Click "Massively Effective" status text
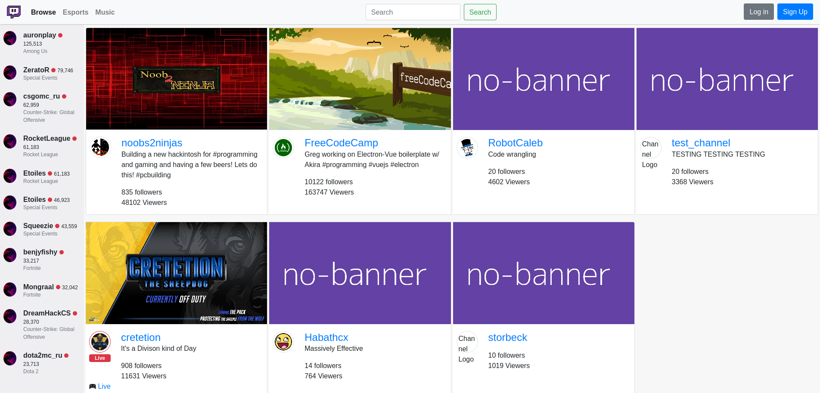 (334, 349)
